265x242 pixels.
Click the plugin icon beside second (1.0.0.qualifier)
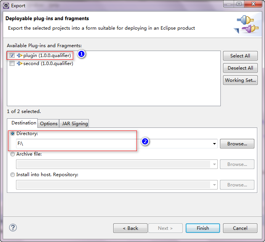coord(19,64)
